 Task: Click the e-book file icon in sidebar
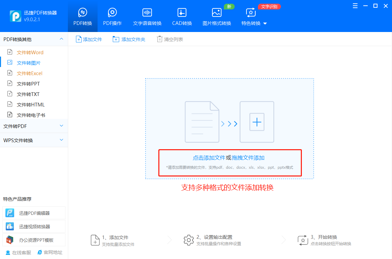10,115
